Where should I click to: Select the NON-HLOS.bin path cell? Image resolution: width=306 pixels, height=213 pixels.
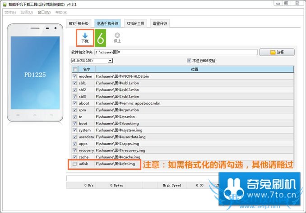click(x=195, y=76)
